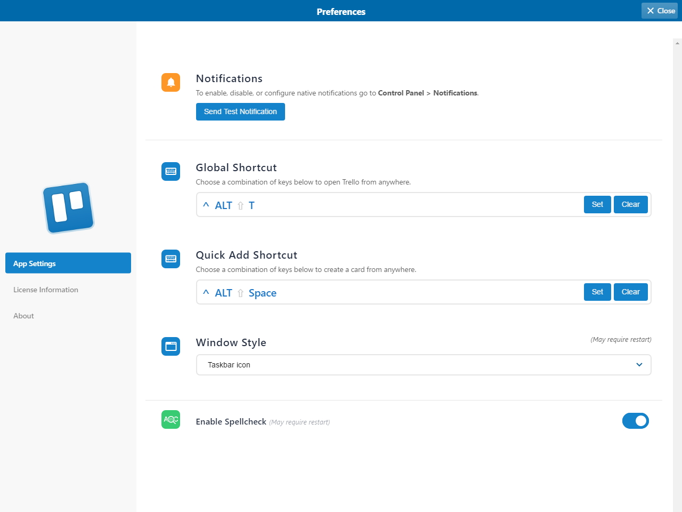Set the Quick Add Shortcut
This screenshot has width=682, height=512.
[x=597, y=292]
